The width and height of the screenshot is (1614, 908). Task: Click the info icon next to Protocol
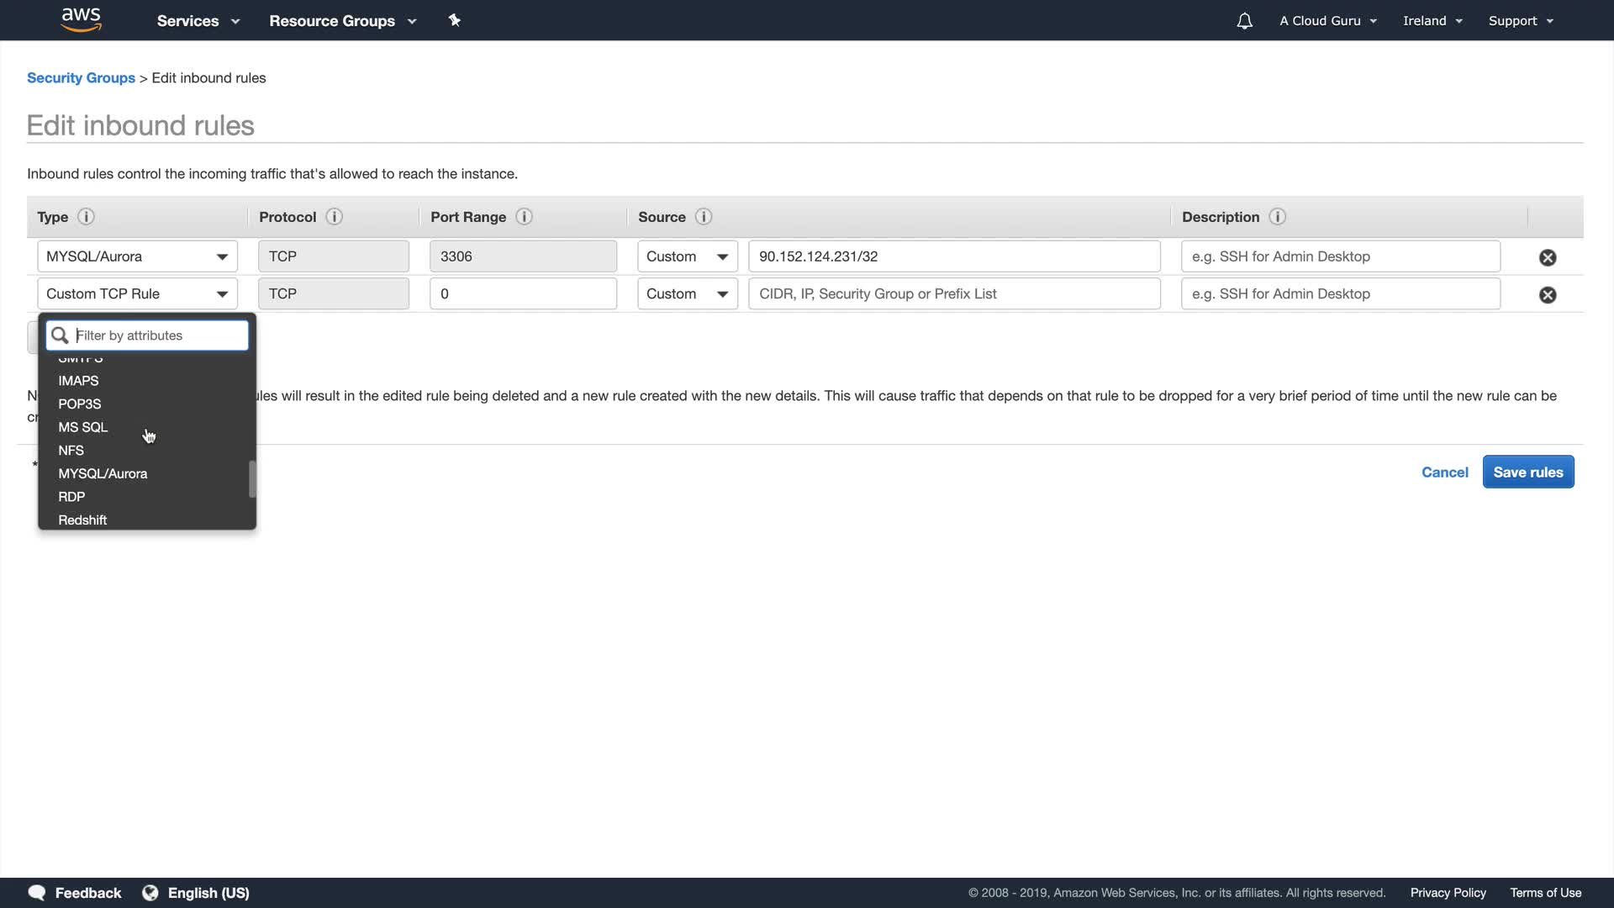pyautogui.click(x=334, y=217)
